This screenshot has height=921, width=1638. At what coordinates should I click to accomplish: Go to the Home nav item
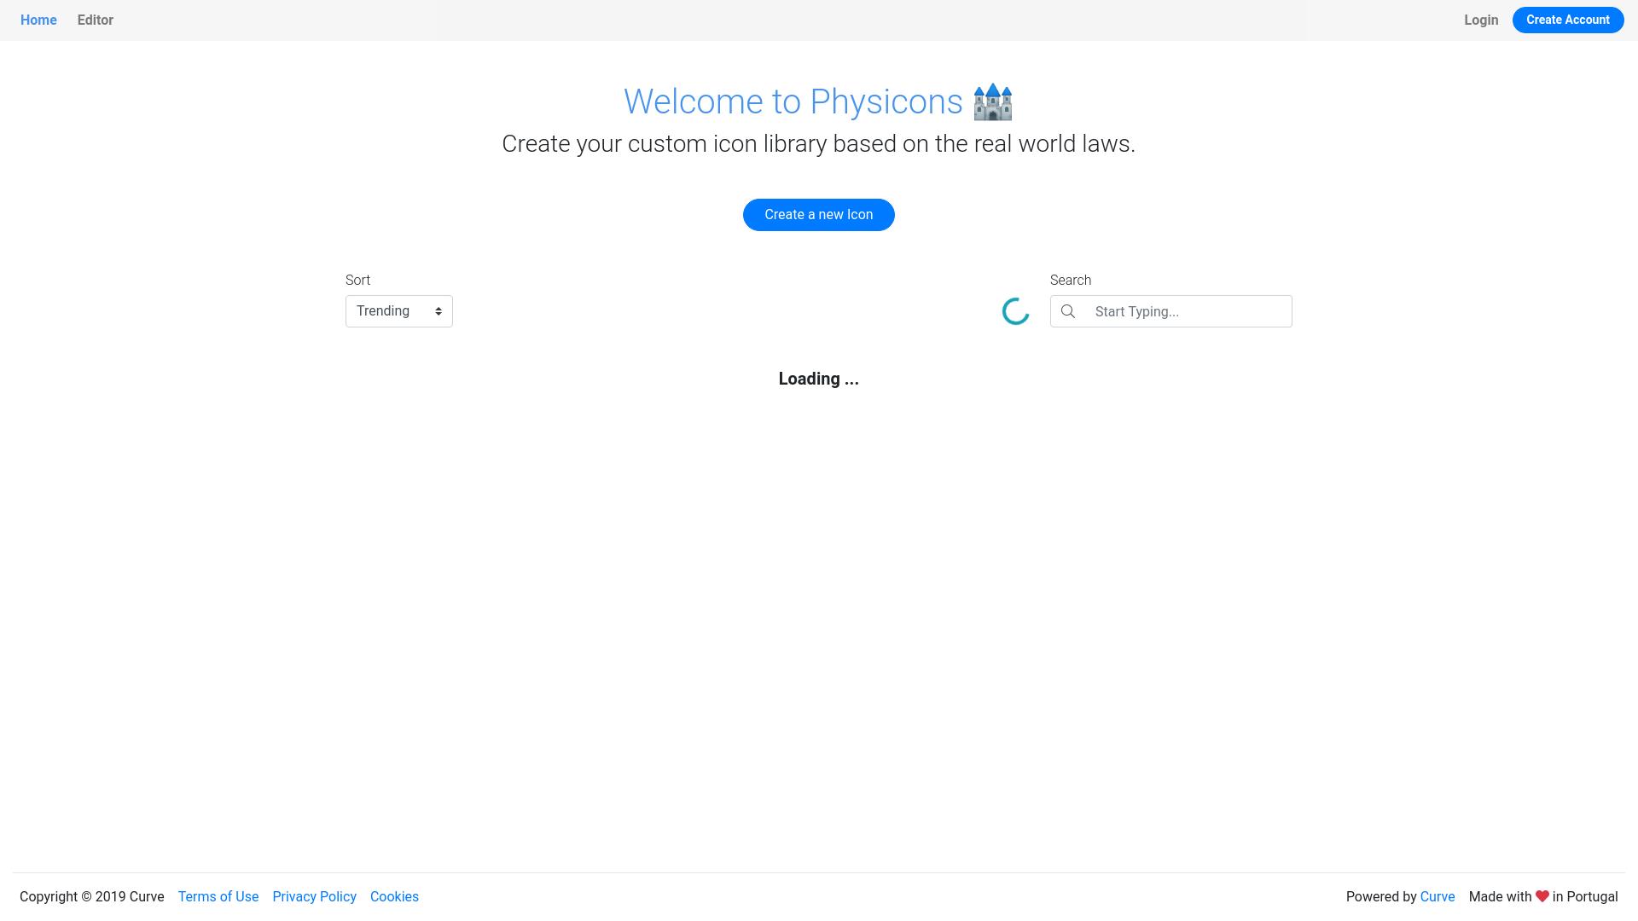38,20
